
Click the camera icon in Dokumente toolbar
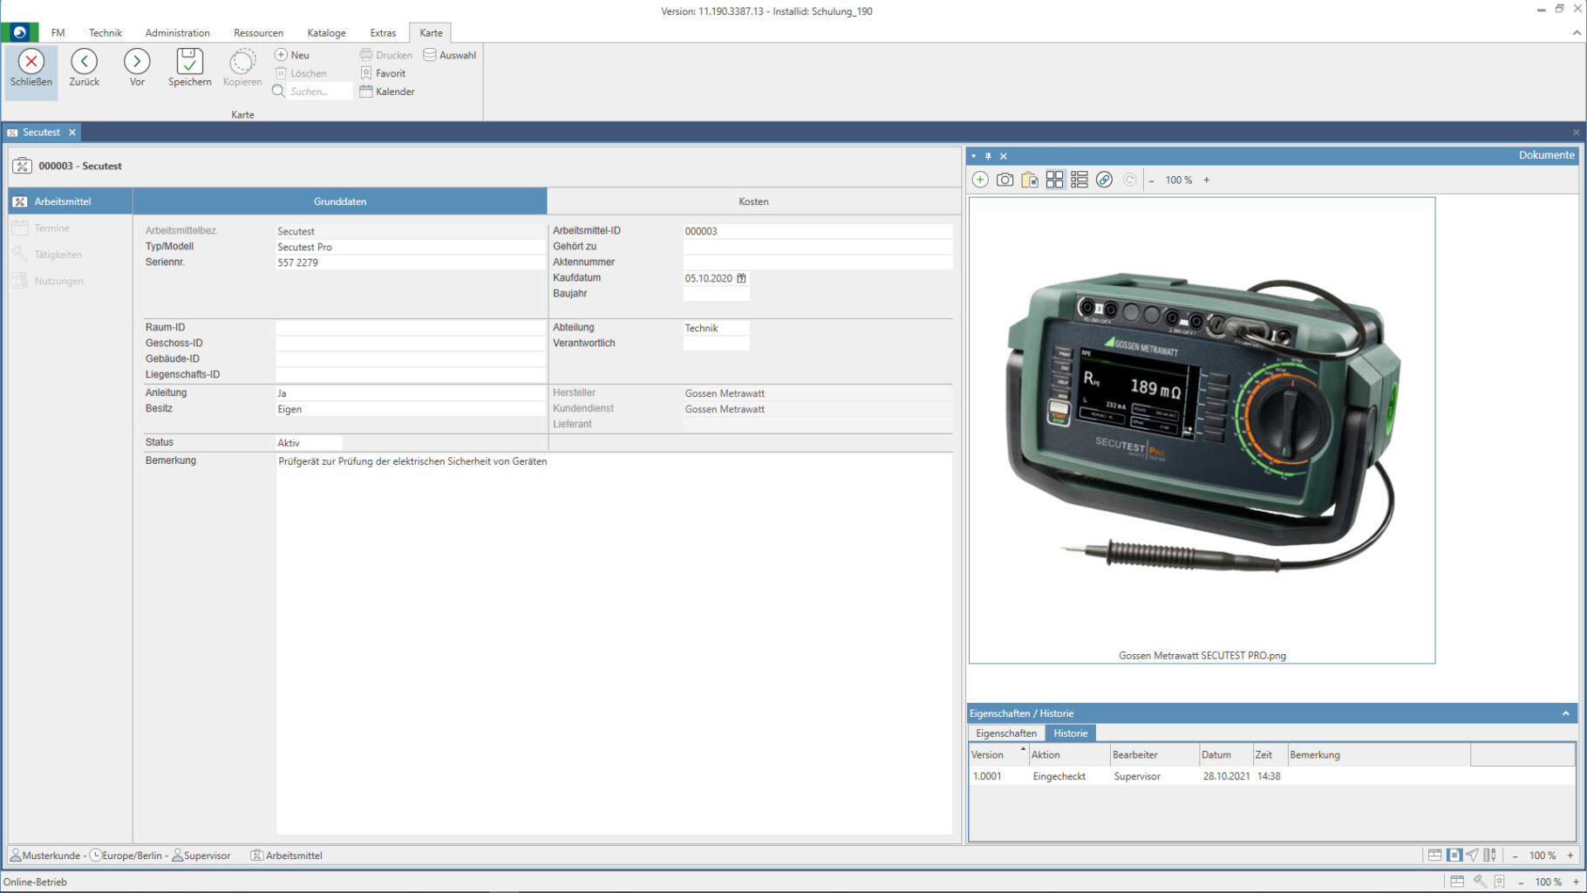[x=1005, y=180]
